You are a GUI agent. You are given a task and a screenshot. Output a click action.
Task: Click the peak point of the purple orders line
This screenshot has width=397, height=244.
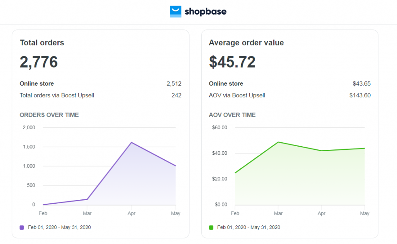[131, 142]
